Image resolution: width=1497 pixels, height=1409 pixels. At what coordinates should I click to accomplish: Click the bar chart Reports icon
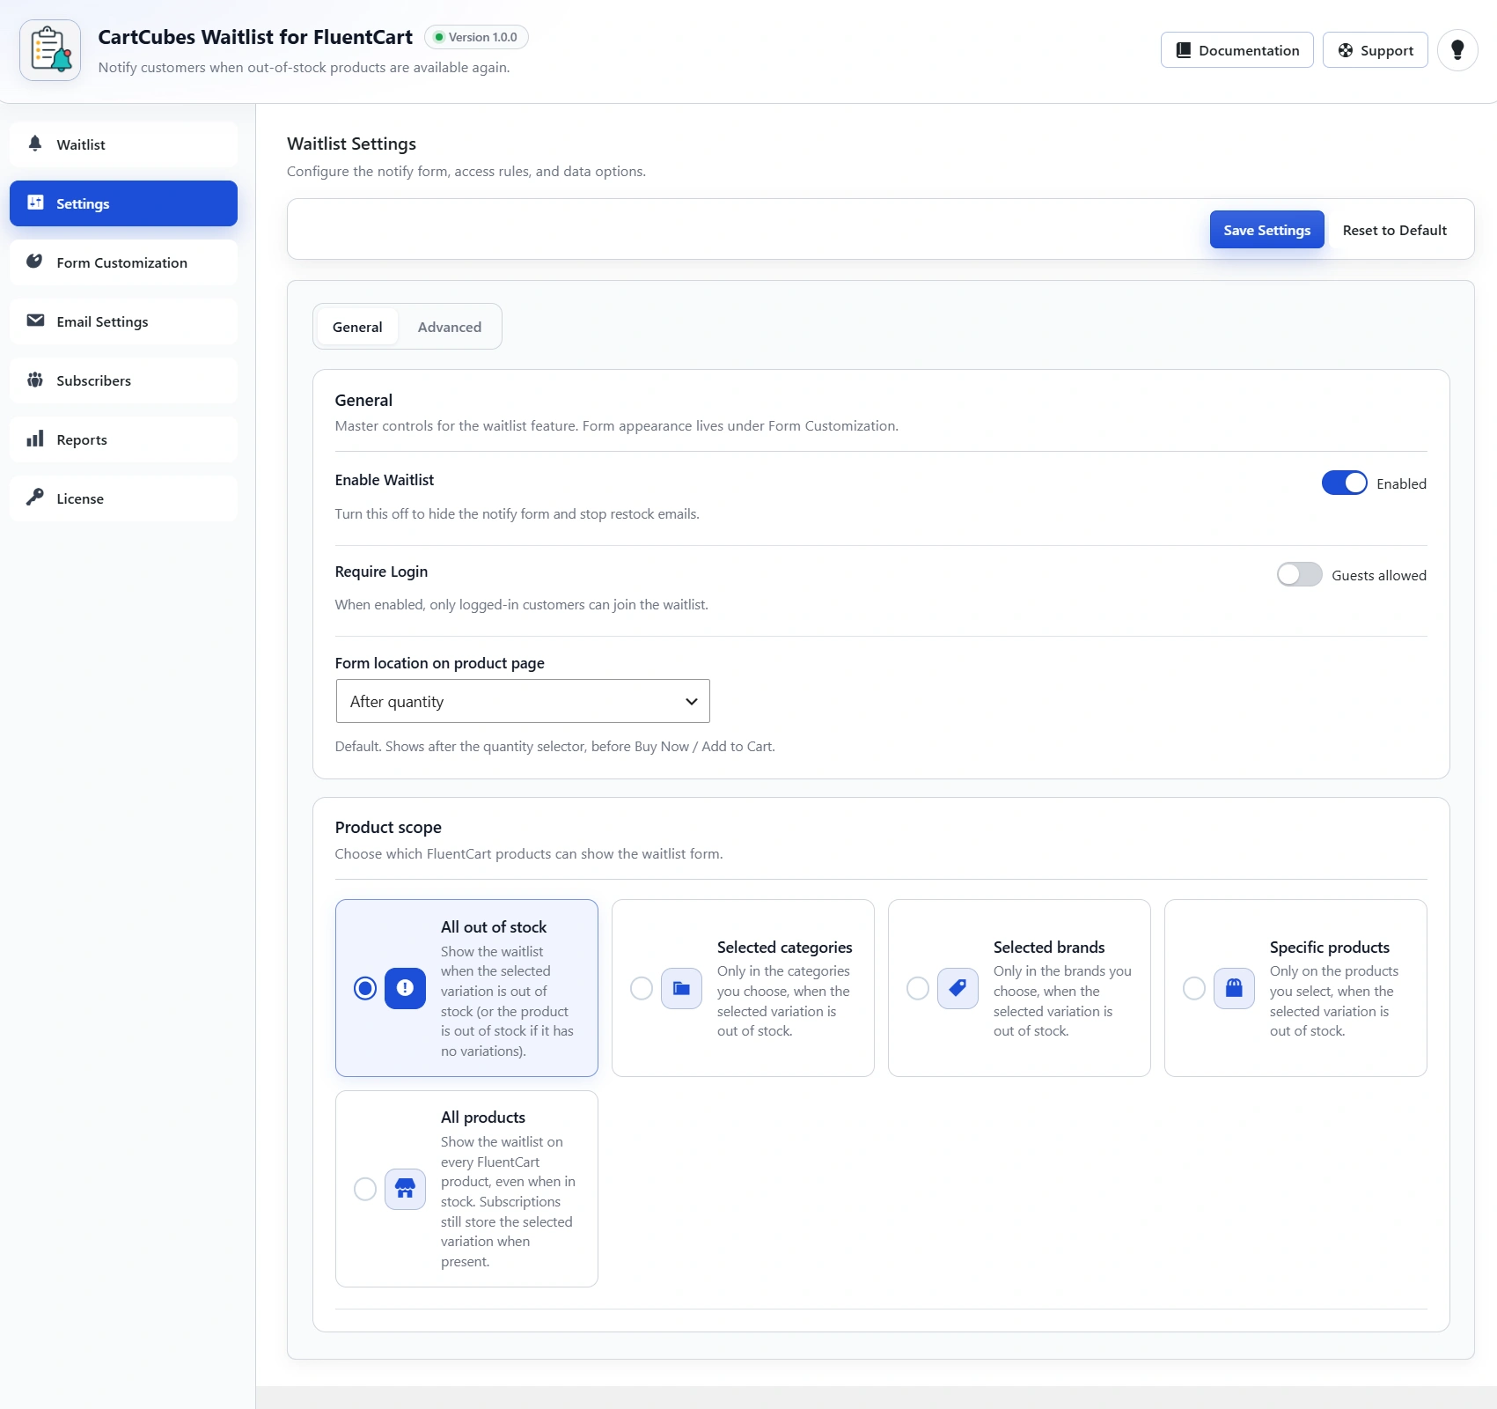tap(35, 439)
